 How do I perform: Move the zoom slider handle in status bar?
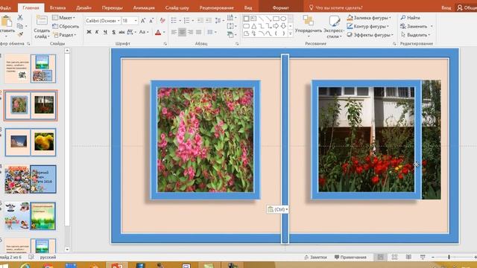click(449, 257)
